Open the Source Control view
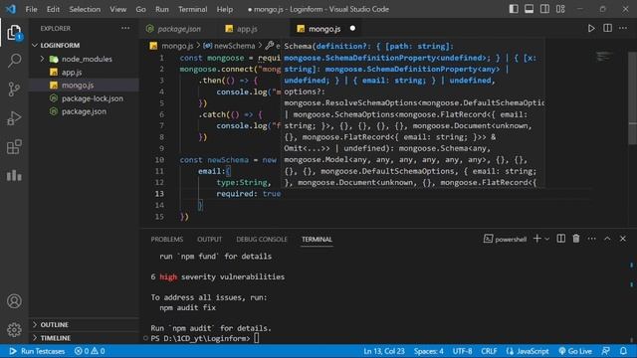The height and width of the screenshot is (358, 637). point(14,89)
